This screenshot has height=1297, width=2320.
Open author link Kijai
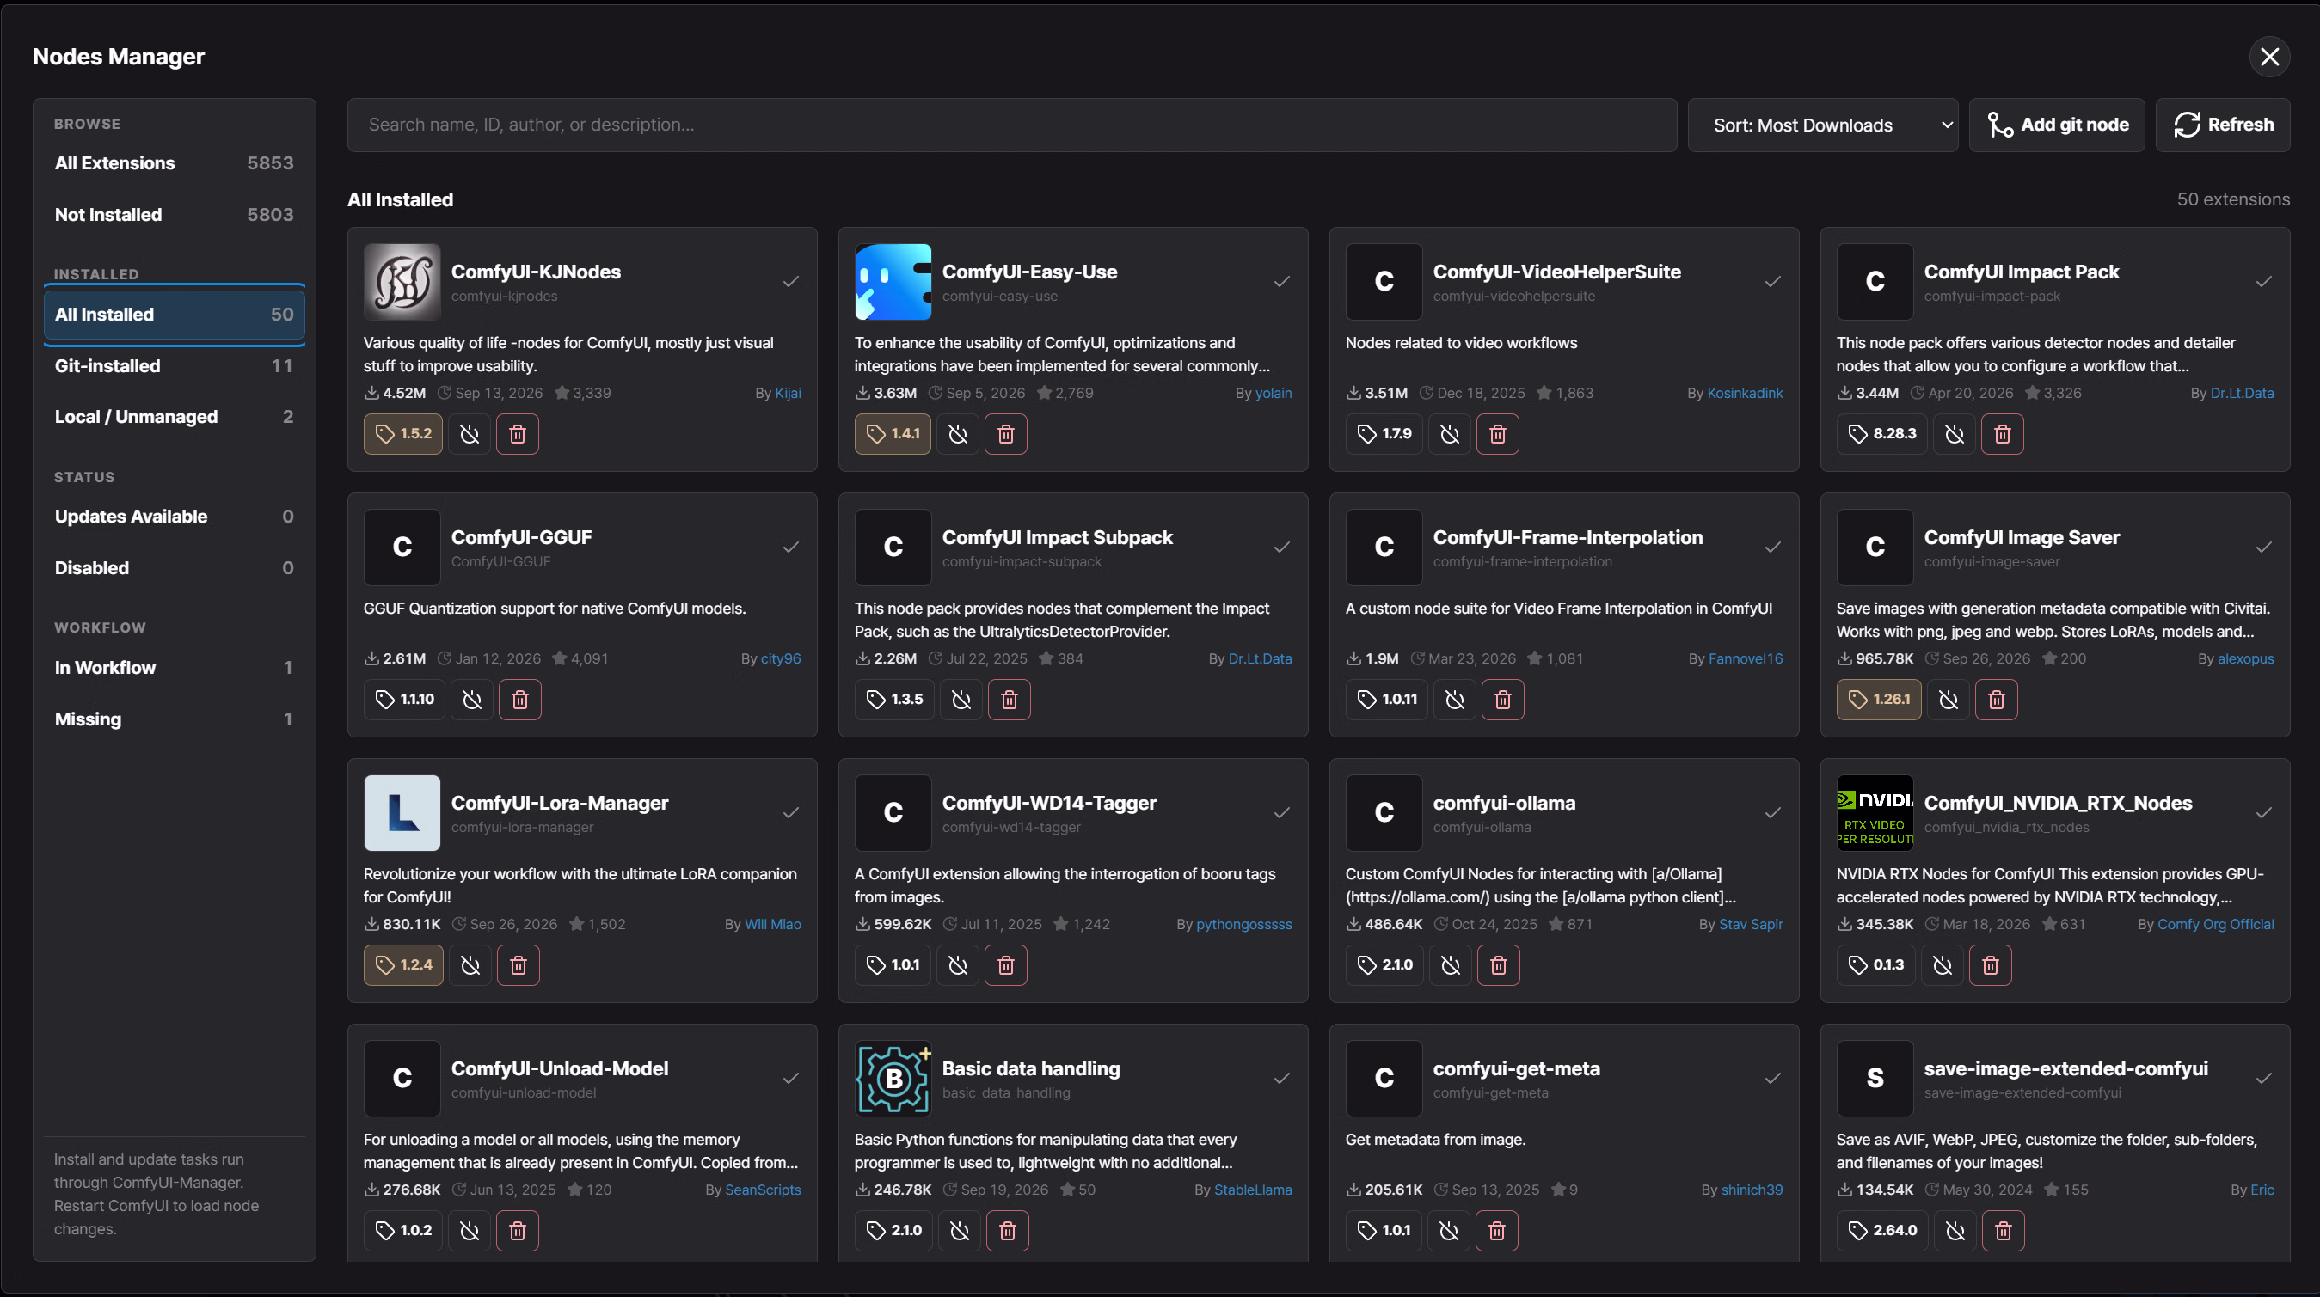point(788,394)
